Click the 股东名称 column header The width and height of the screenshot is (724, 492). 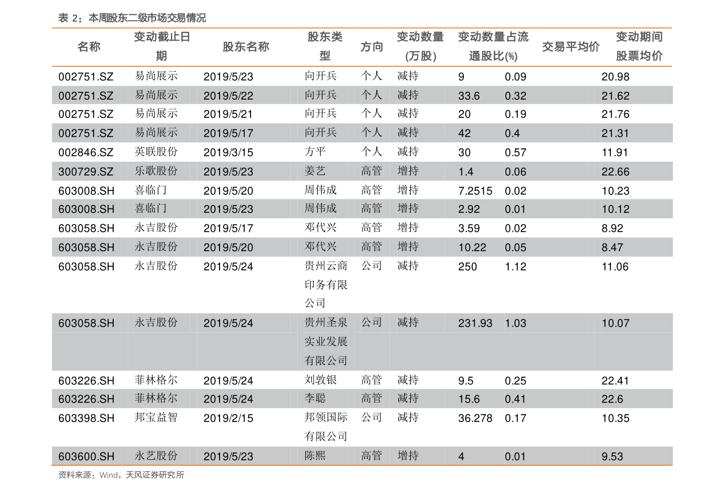pyautogui.click(x=246, y=47)
